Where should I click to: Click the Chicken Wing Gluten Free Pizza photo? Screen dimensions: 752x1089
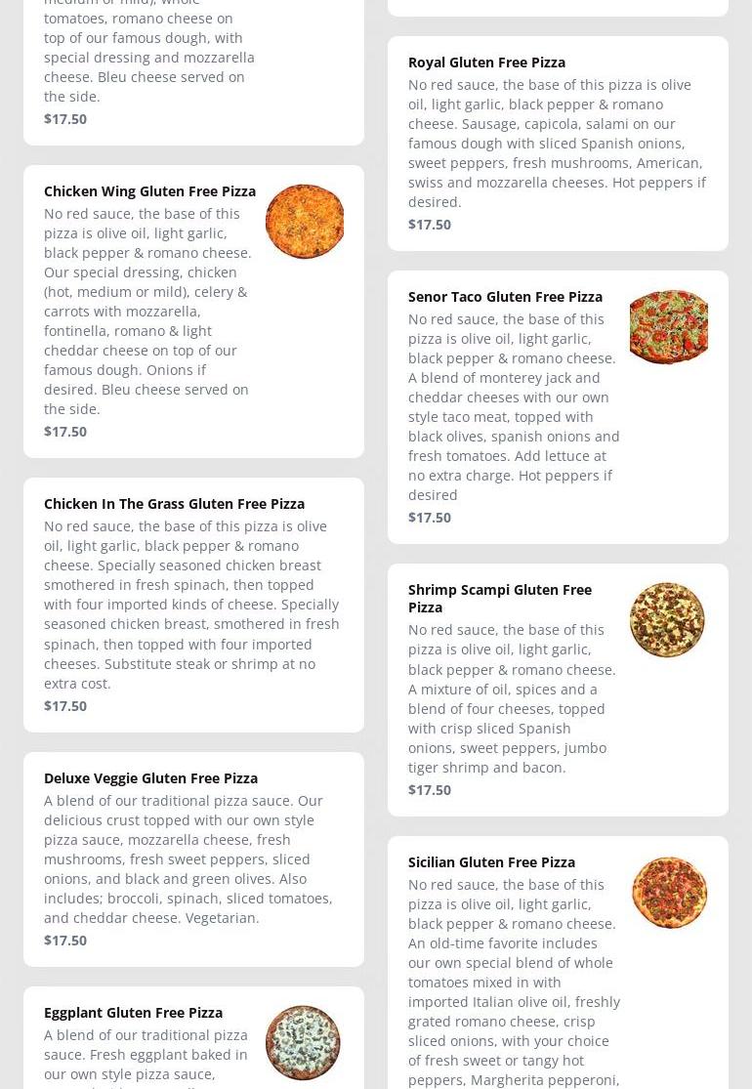click(305, 222)
